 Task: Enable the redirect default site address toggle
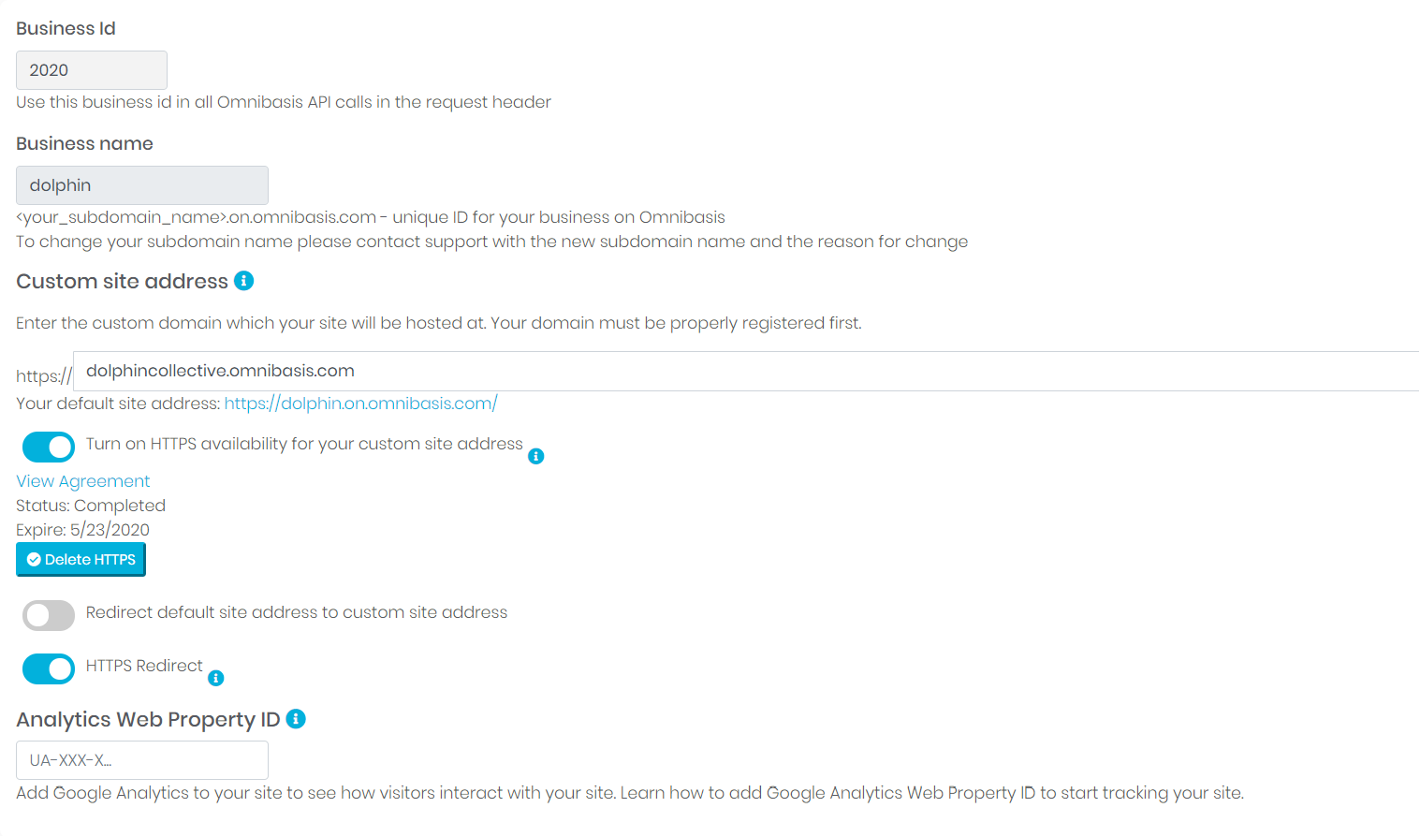pos(49,615)
